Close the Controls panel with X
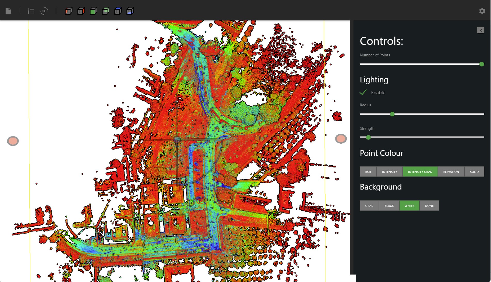Viewport: 491px width, 282px height. tap(480, 30)
